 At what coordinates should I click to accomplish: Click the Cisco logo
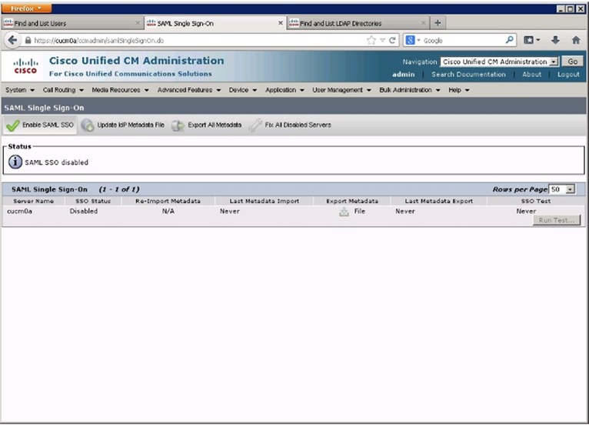coord(25,65)
